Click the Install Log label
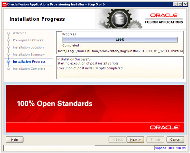This screenshot has width=190, height=153. [x=66, y=51]
